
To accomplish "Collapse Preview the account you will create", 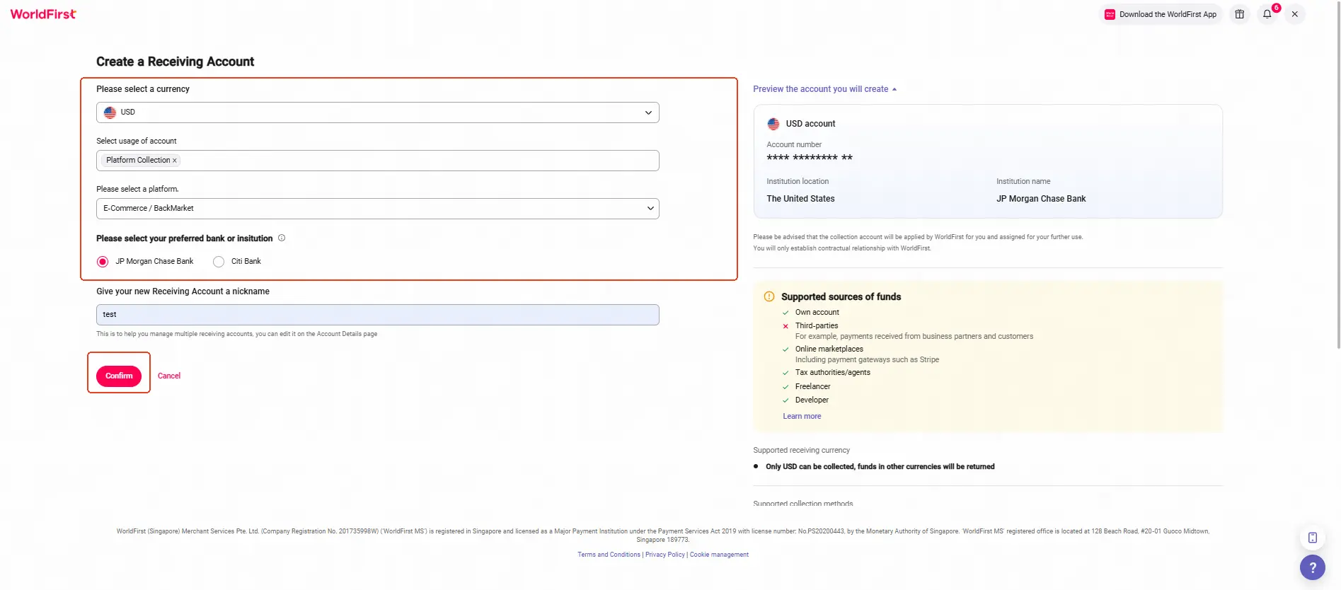I will (x=825, y=89).
